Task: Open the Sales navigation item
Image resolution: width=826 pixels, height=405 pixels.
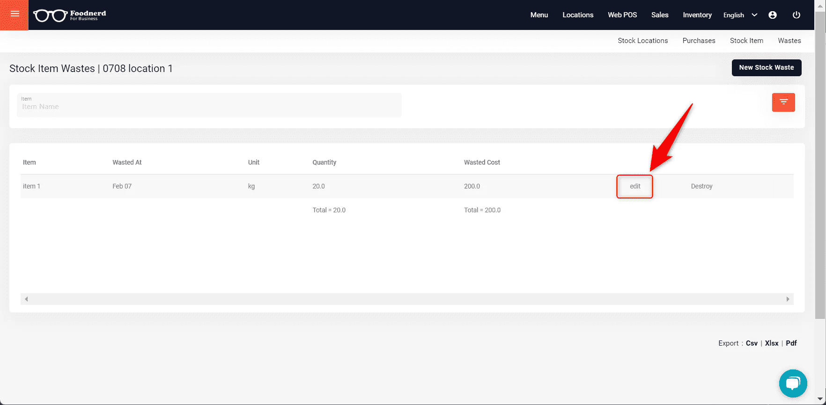Action: pyautogui.click(x=660, y=15)
